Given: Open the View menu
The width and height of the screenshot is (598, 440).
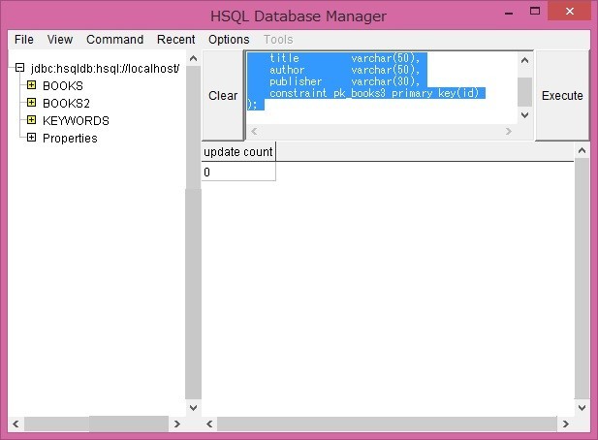Looking at the screenshot, I should tap(60, 40).
